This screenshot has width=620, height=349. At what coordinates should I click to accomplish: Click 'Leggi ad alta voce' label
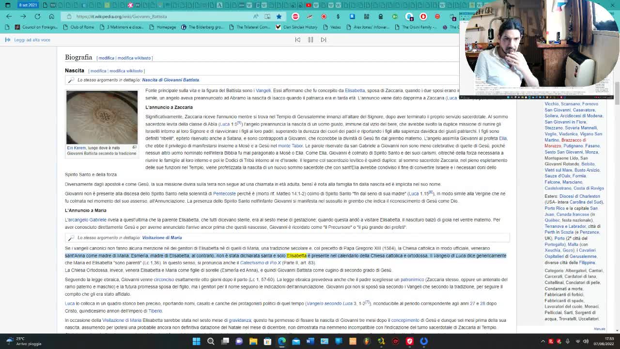point(32,40)
